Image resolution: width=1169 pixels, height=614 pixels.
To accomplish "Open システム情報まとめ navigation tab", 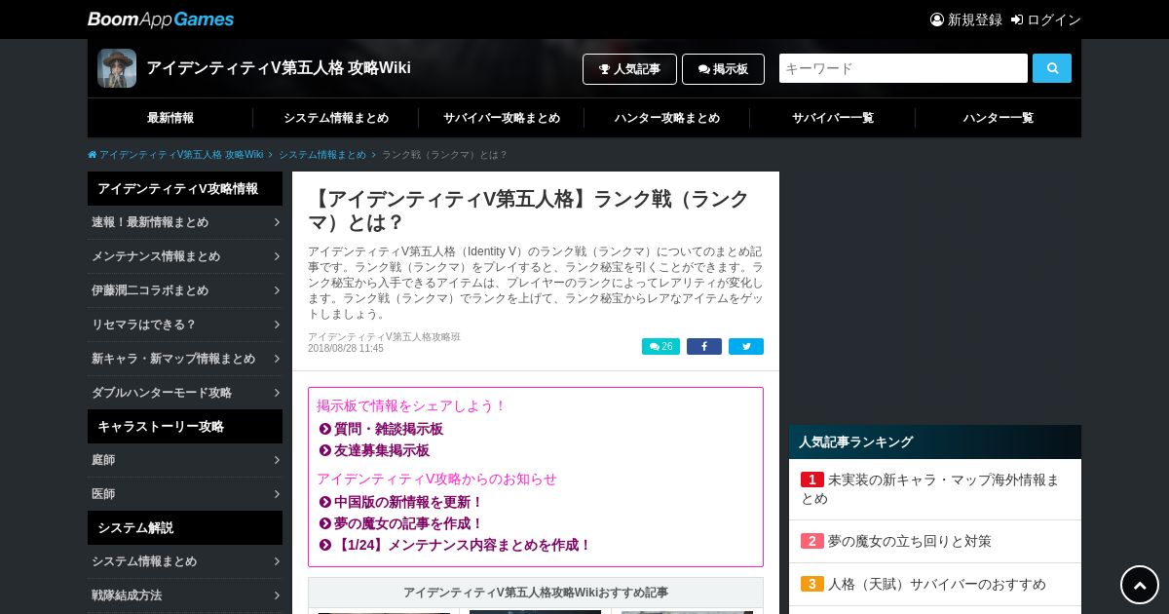I will click(336, 118).
